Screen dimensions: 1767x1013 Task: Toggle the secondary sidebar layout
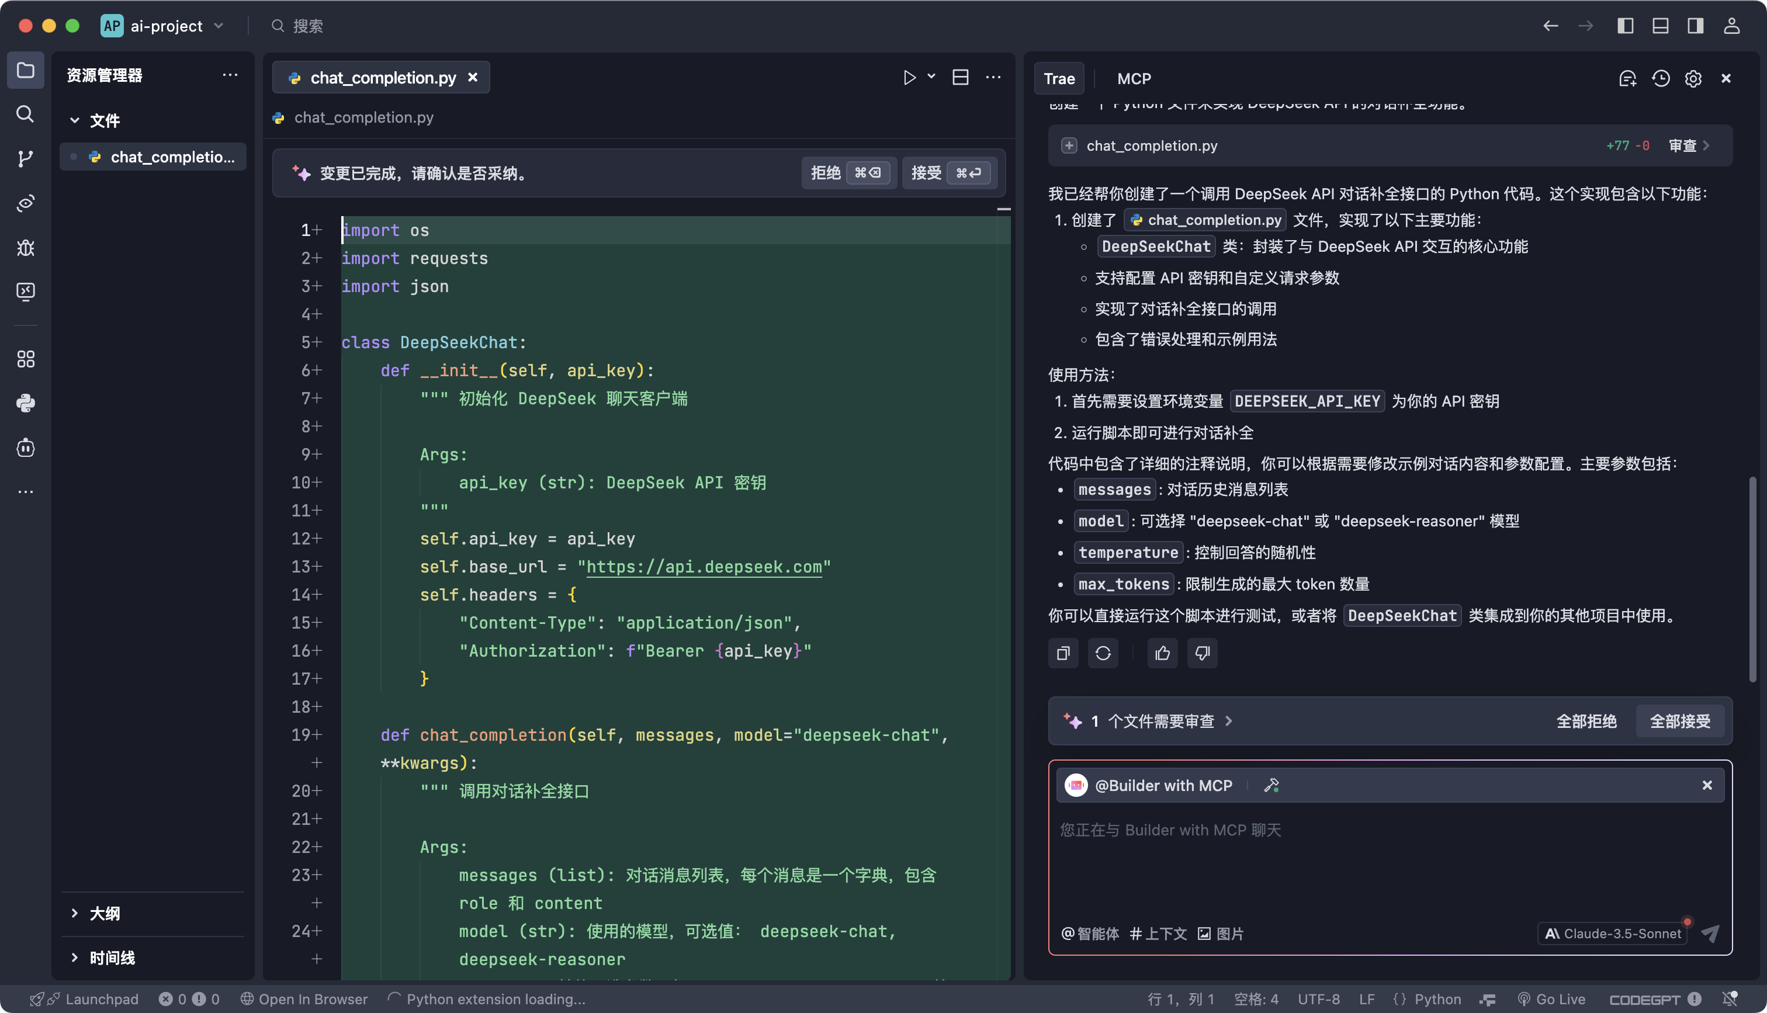1695,26
